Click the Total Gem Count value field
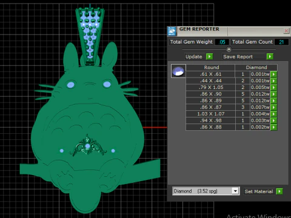The image size is (291, 218). (281, 42)
